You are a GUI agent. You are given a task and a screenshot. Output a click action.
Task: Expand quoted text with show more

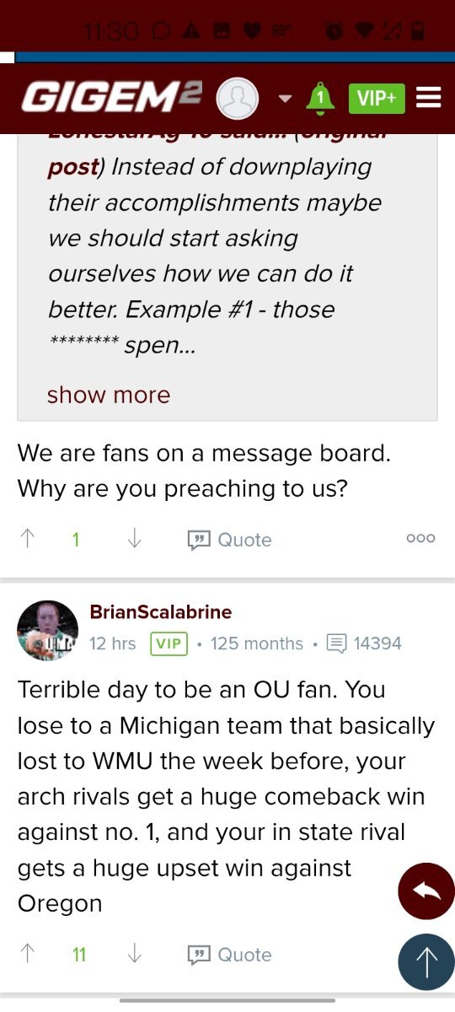pyautogui.click(x=109, y=395)
